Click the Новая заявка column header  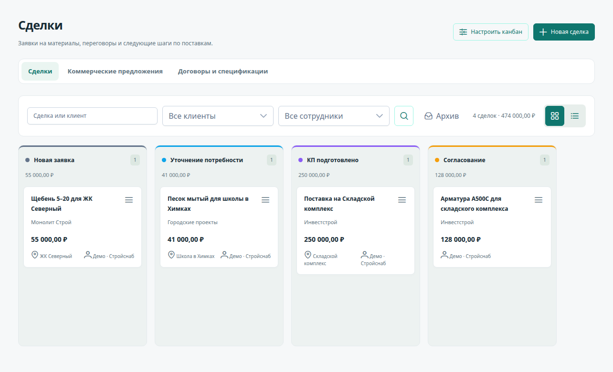(x=54, y=160)
